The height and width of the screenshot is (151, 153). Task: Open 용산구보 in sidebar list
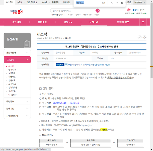tap(12, 91)
